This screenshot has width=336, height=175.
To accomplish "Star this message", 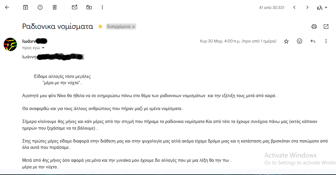I will [286, 41].
